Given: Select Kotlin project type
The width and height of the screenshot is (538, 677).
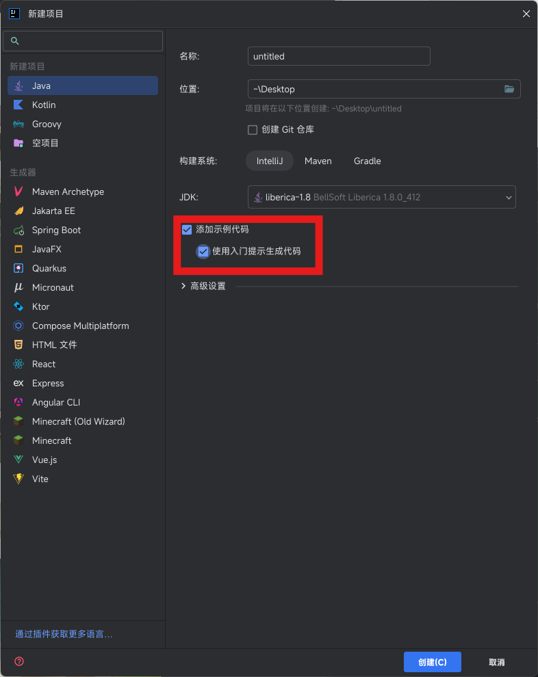Looking at the screenshot, I should click(x=83, y=105).
